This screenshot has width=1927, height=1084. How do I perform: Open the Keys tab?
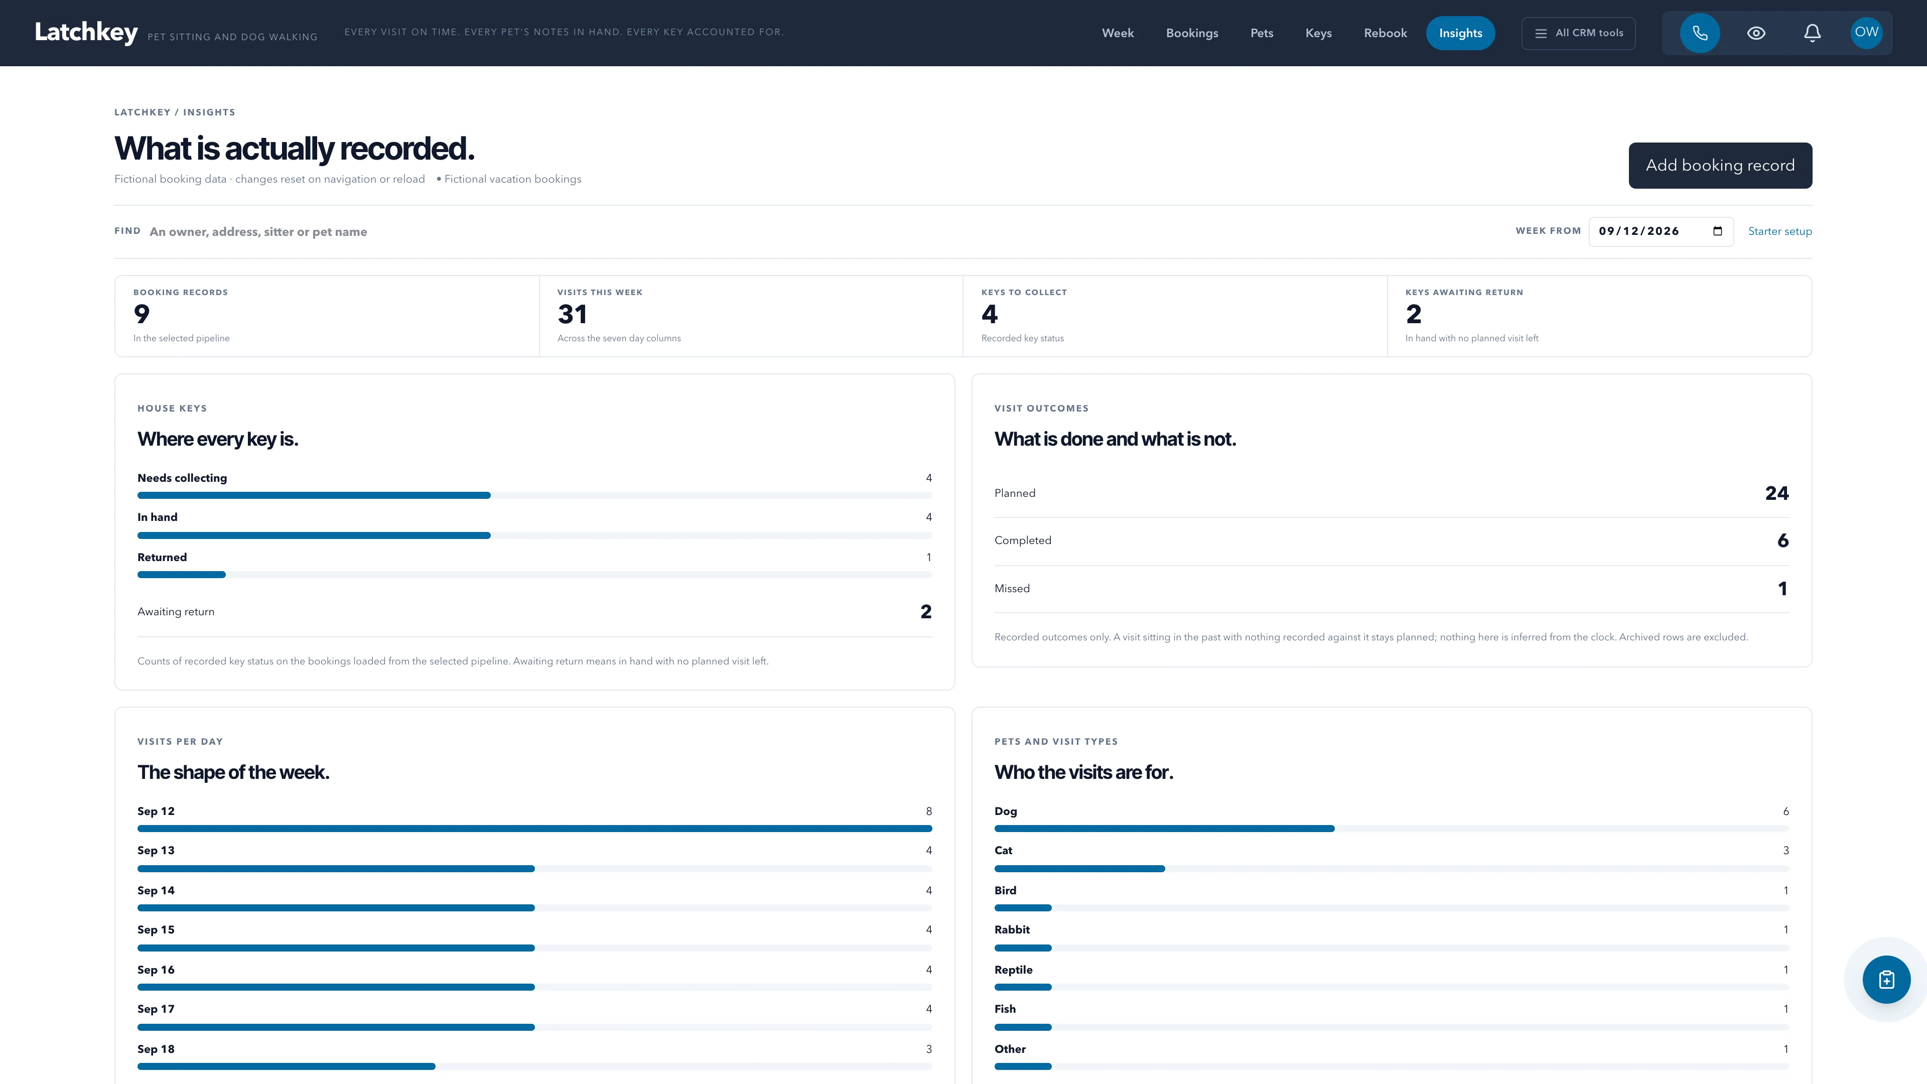(1318, 33)
